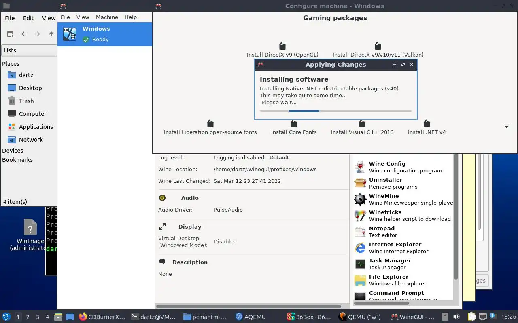Click "4 item(s)" status bar text
The height and width of the screenshot is (323, 518).
pyautogui.click(x=15, y=202)
